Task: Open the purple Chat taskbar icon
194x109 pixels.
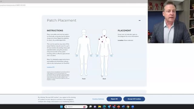Action: (95, 107)
